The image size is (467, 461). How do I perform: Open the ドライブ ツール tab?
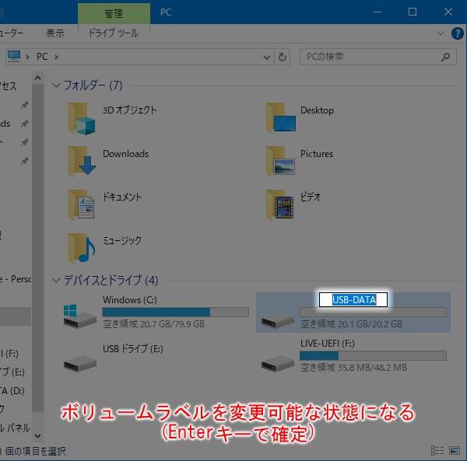tap(113, 33)
